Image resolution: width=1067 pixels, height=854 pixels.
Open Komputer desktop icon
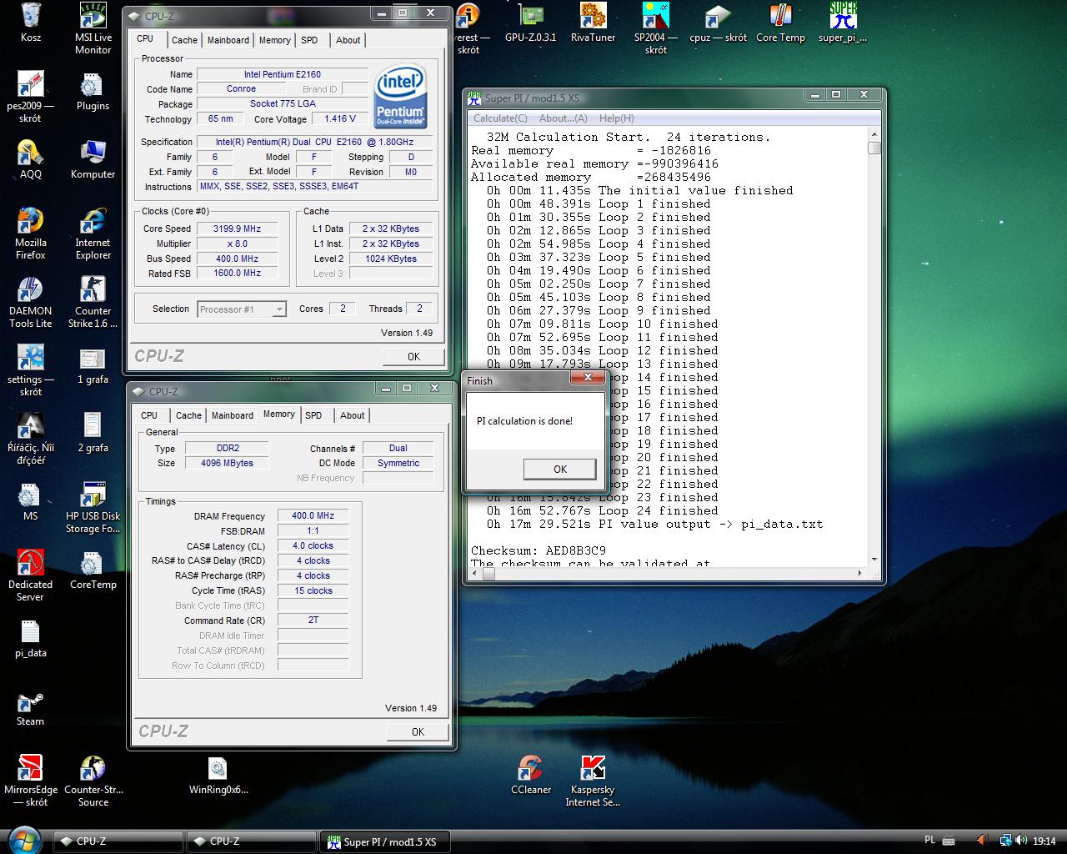[93, 159]
